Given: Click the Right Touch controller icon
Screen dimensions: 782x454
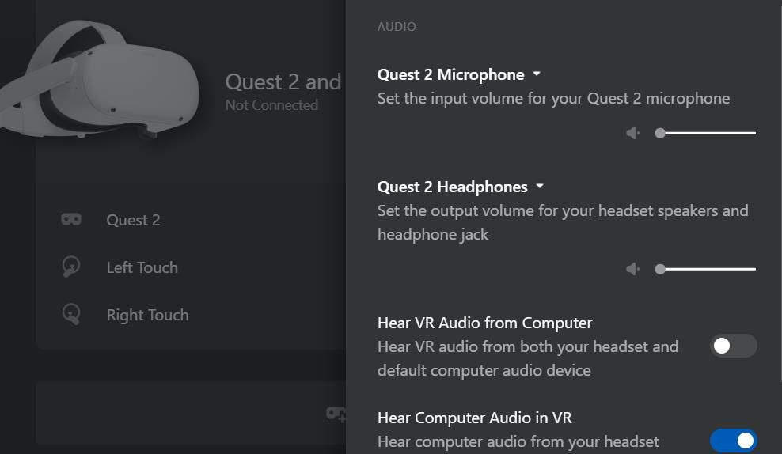Looking at the screenshot, I should click(x=71, y=314).
